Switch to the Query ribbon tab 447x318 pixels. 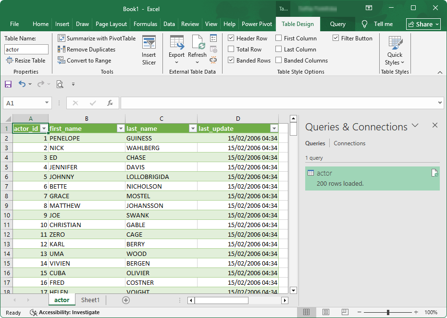(337, 24)
